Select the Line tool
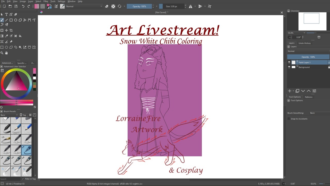Viewport: 330px width, 186px height. coord(6,20)
